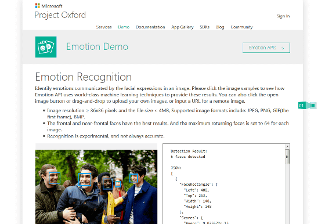
Task: Open the SDKs menu item
Action: 204,27
